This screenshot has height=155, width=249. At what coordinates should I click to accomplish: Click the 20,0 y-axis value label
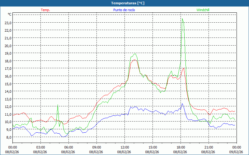click(x=8, y=46)
